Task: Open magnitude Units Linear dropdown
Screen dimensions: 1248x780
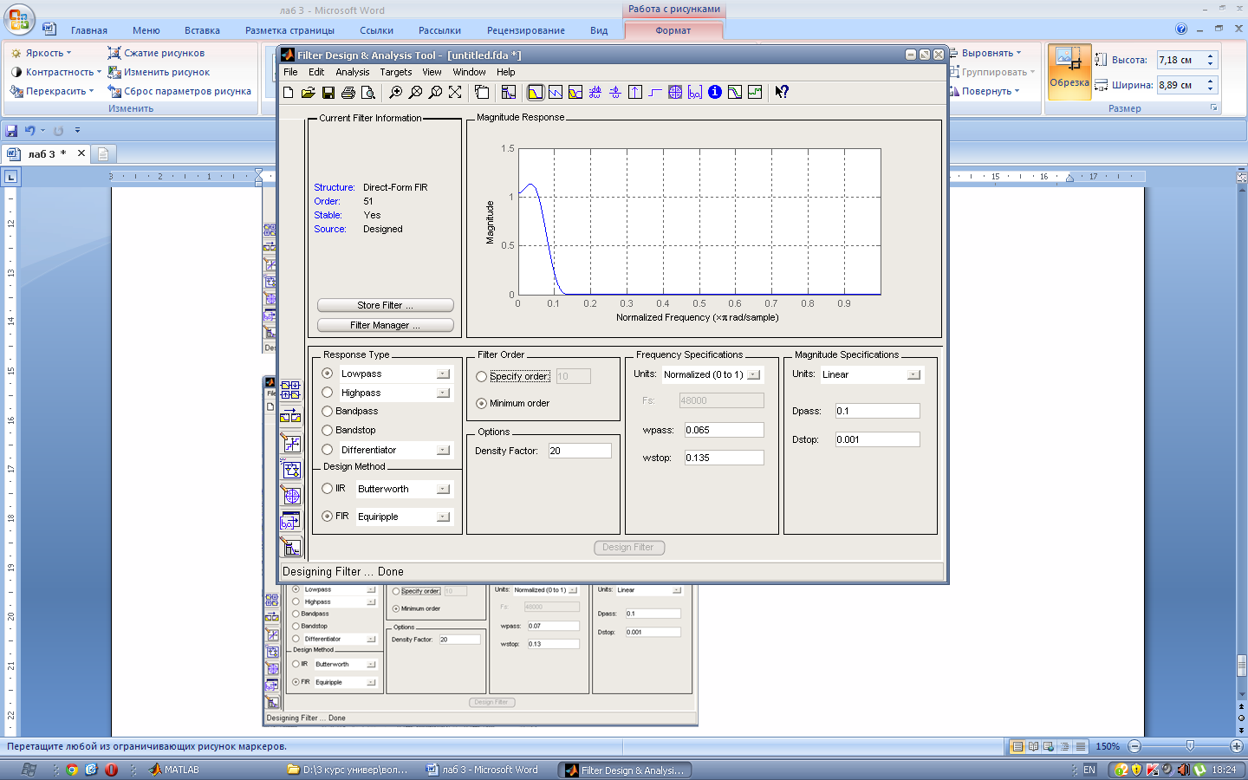Action: tap(913, 374)
